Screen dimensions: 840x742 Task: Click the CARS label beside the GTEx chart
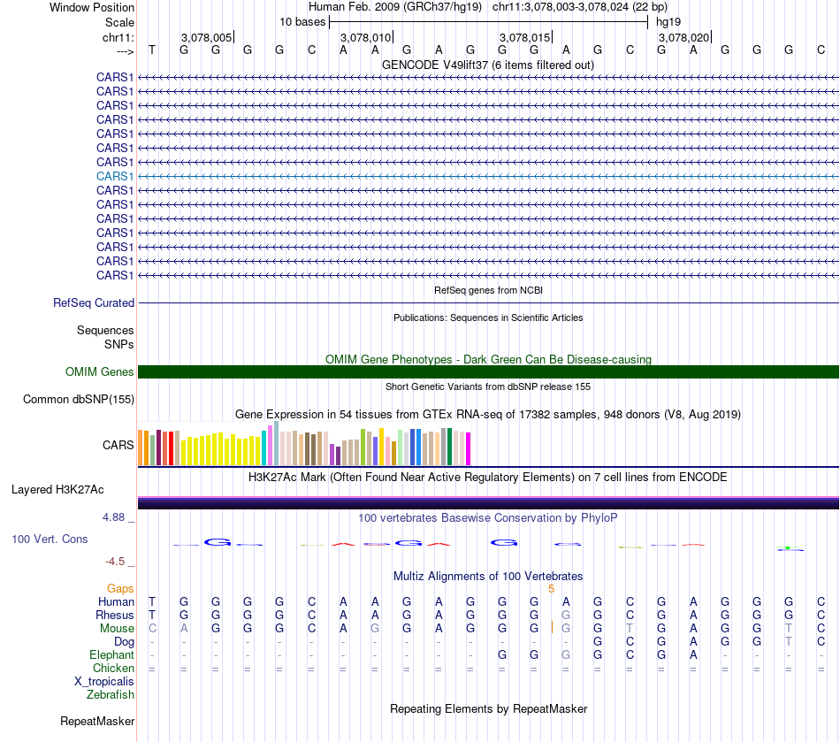tap(118, 445)
